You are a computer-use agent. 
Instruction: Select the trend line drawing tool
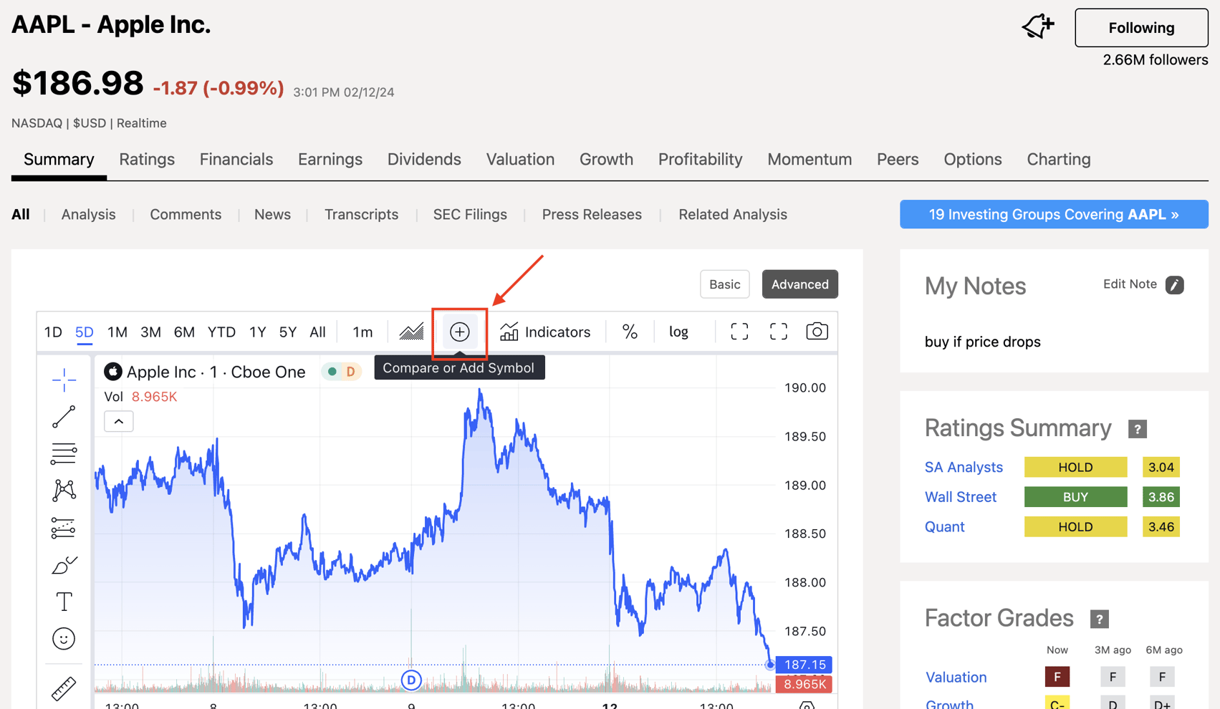click(x=64, y=417)
